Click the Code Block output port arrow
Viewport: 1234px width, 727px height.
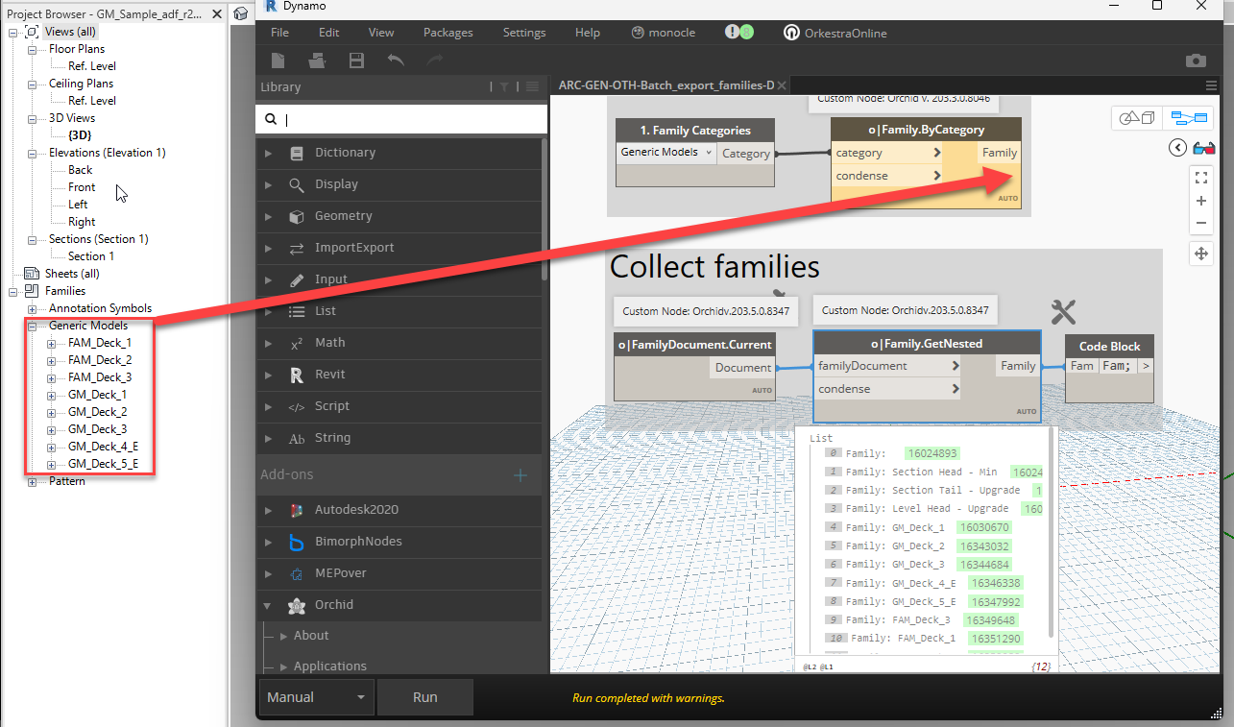click(1145, 366)
